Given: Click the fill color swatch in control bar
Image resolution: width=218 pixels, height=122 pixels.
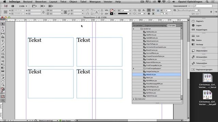Looking at the screenshot, I should tap(111, 11).
